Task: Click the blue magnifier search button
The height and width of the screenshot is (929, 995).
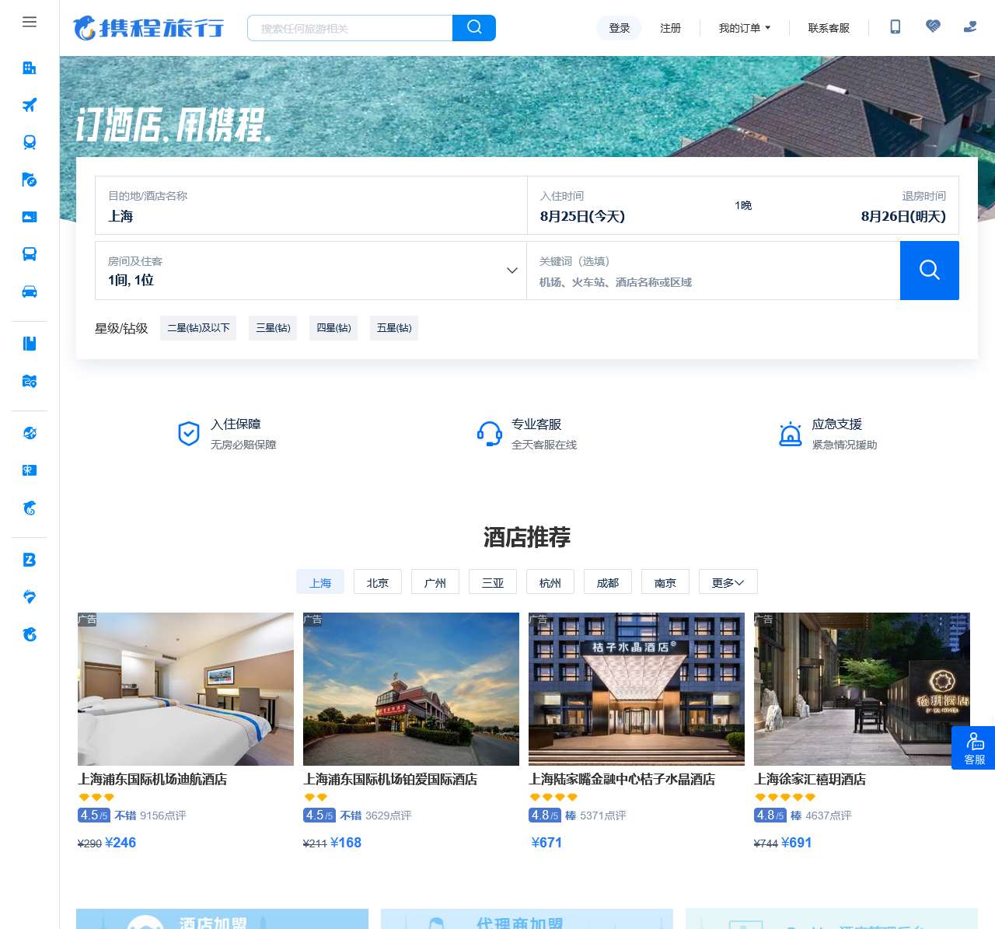Action: pyautogui.click(x=930, y=271)
